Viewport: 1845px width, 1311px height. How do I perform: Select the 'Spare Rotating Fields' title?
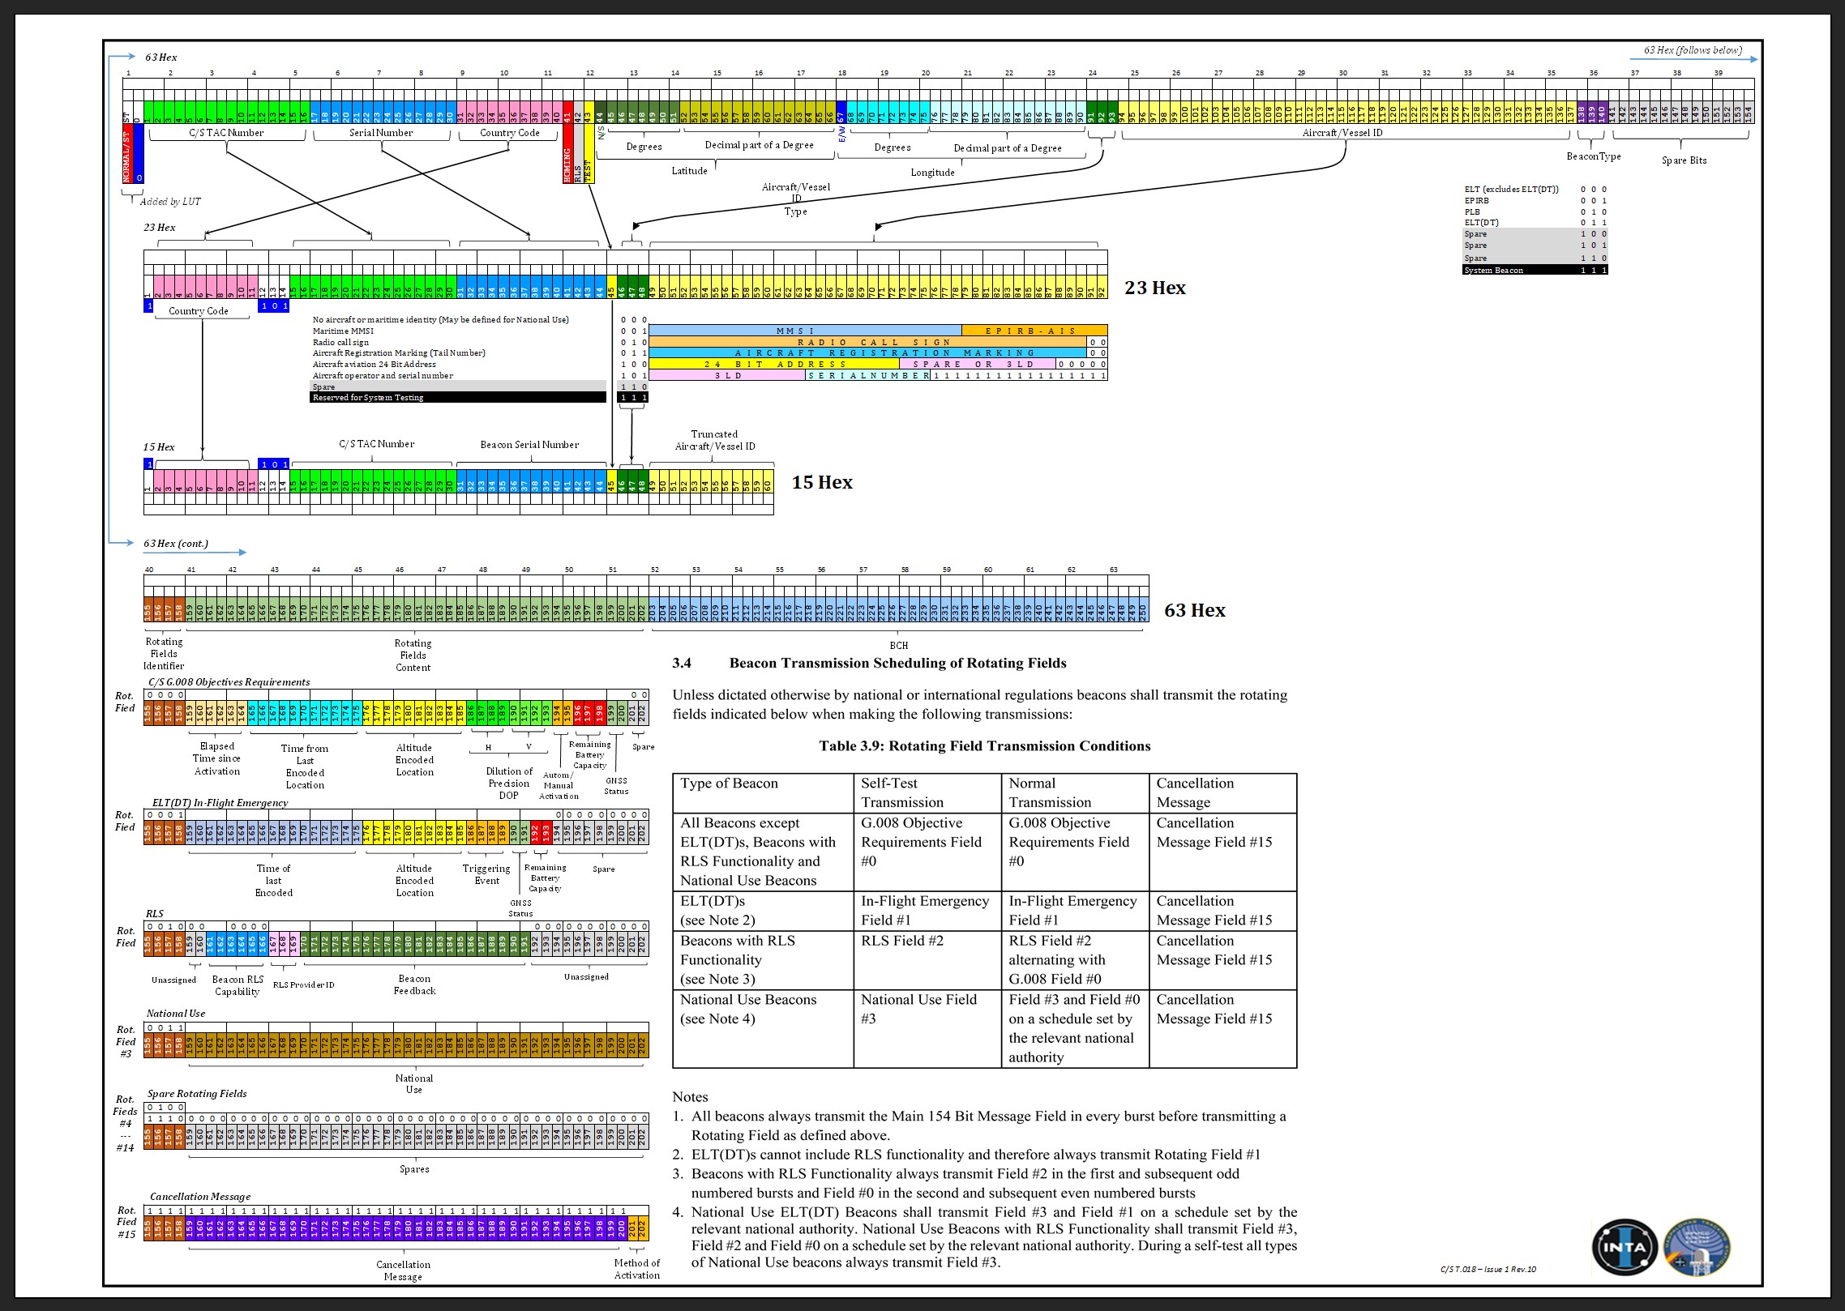point(197,1094)
